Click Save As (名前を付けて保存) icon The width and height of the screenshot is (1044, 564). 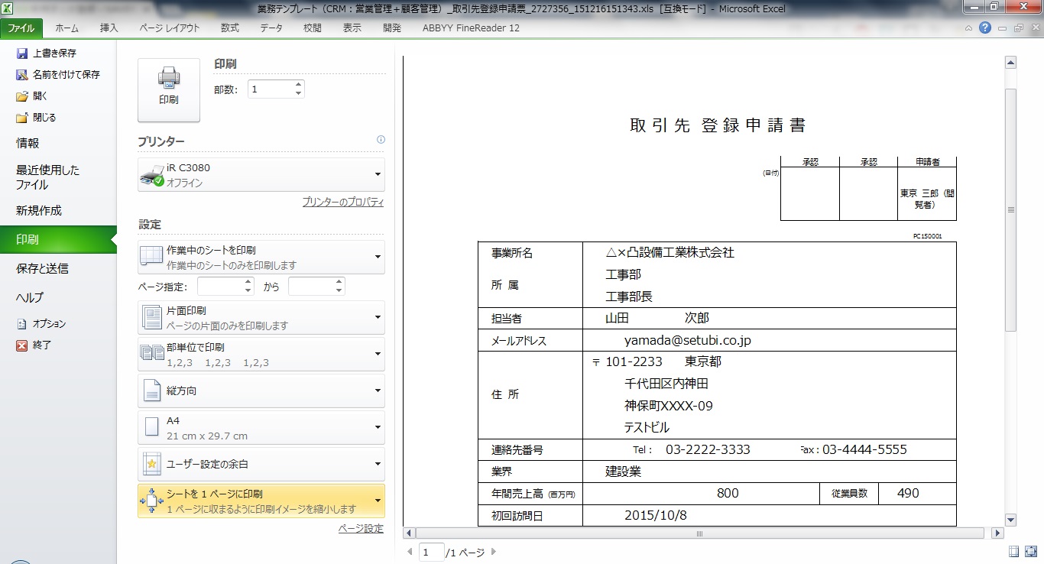click(x=22, y=75)
